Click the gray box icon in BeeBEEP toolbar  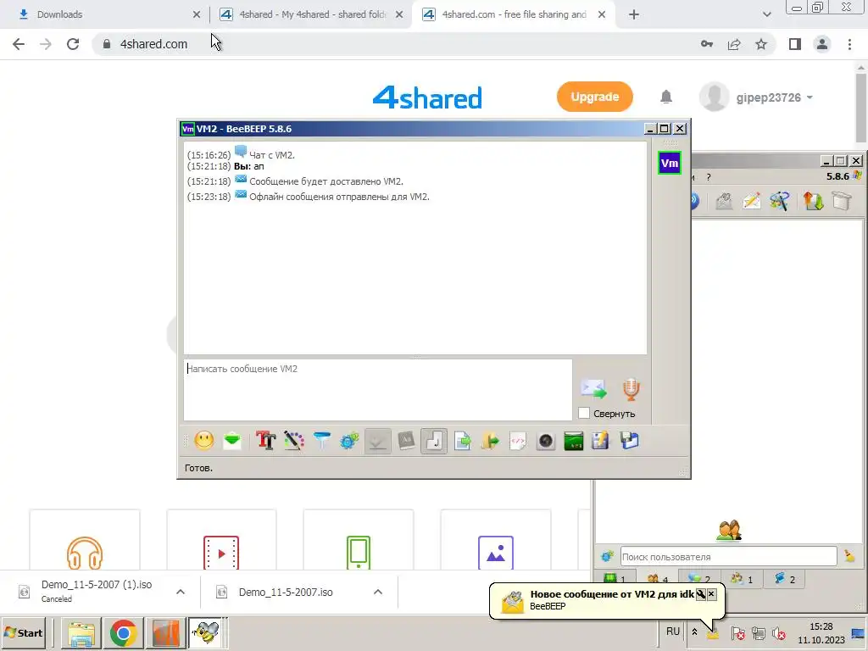click(x=842, y=201)
